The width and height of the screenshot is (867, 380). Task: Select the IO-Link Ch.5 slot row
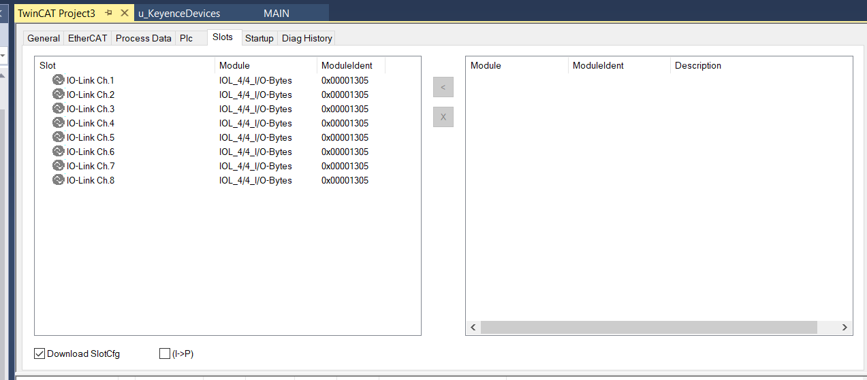pyautogui.click(x=211, y=137)
